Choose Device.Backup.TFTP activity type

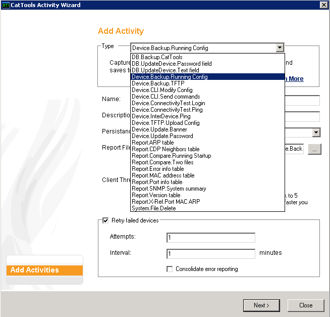coord(207,83)
